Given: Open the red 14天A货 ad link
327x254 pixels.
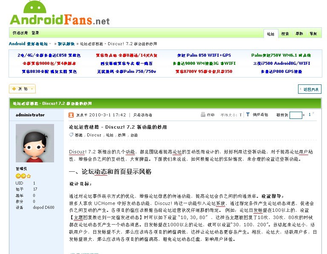Looking at the screenshot, I should pos(126,55).
